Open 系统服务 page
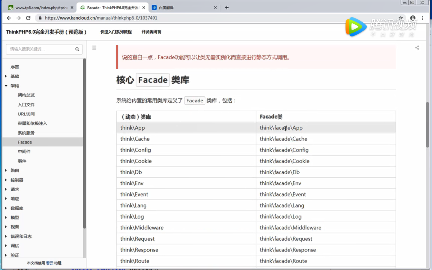The width and height of the screenshot is (432, 270). click(x=26, y=133)
